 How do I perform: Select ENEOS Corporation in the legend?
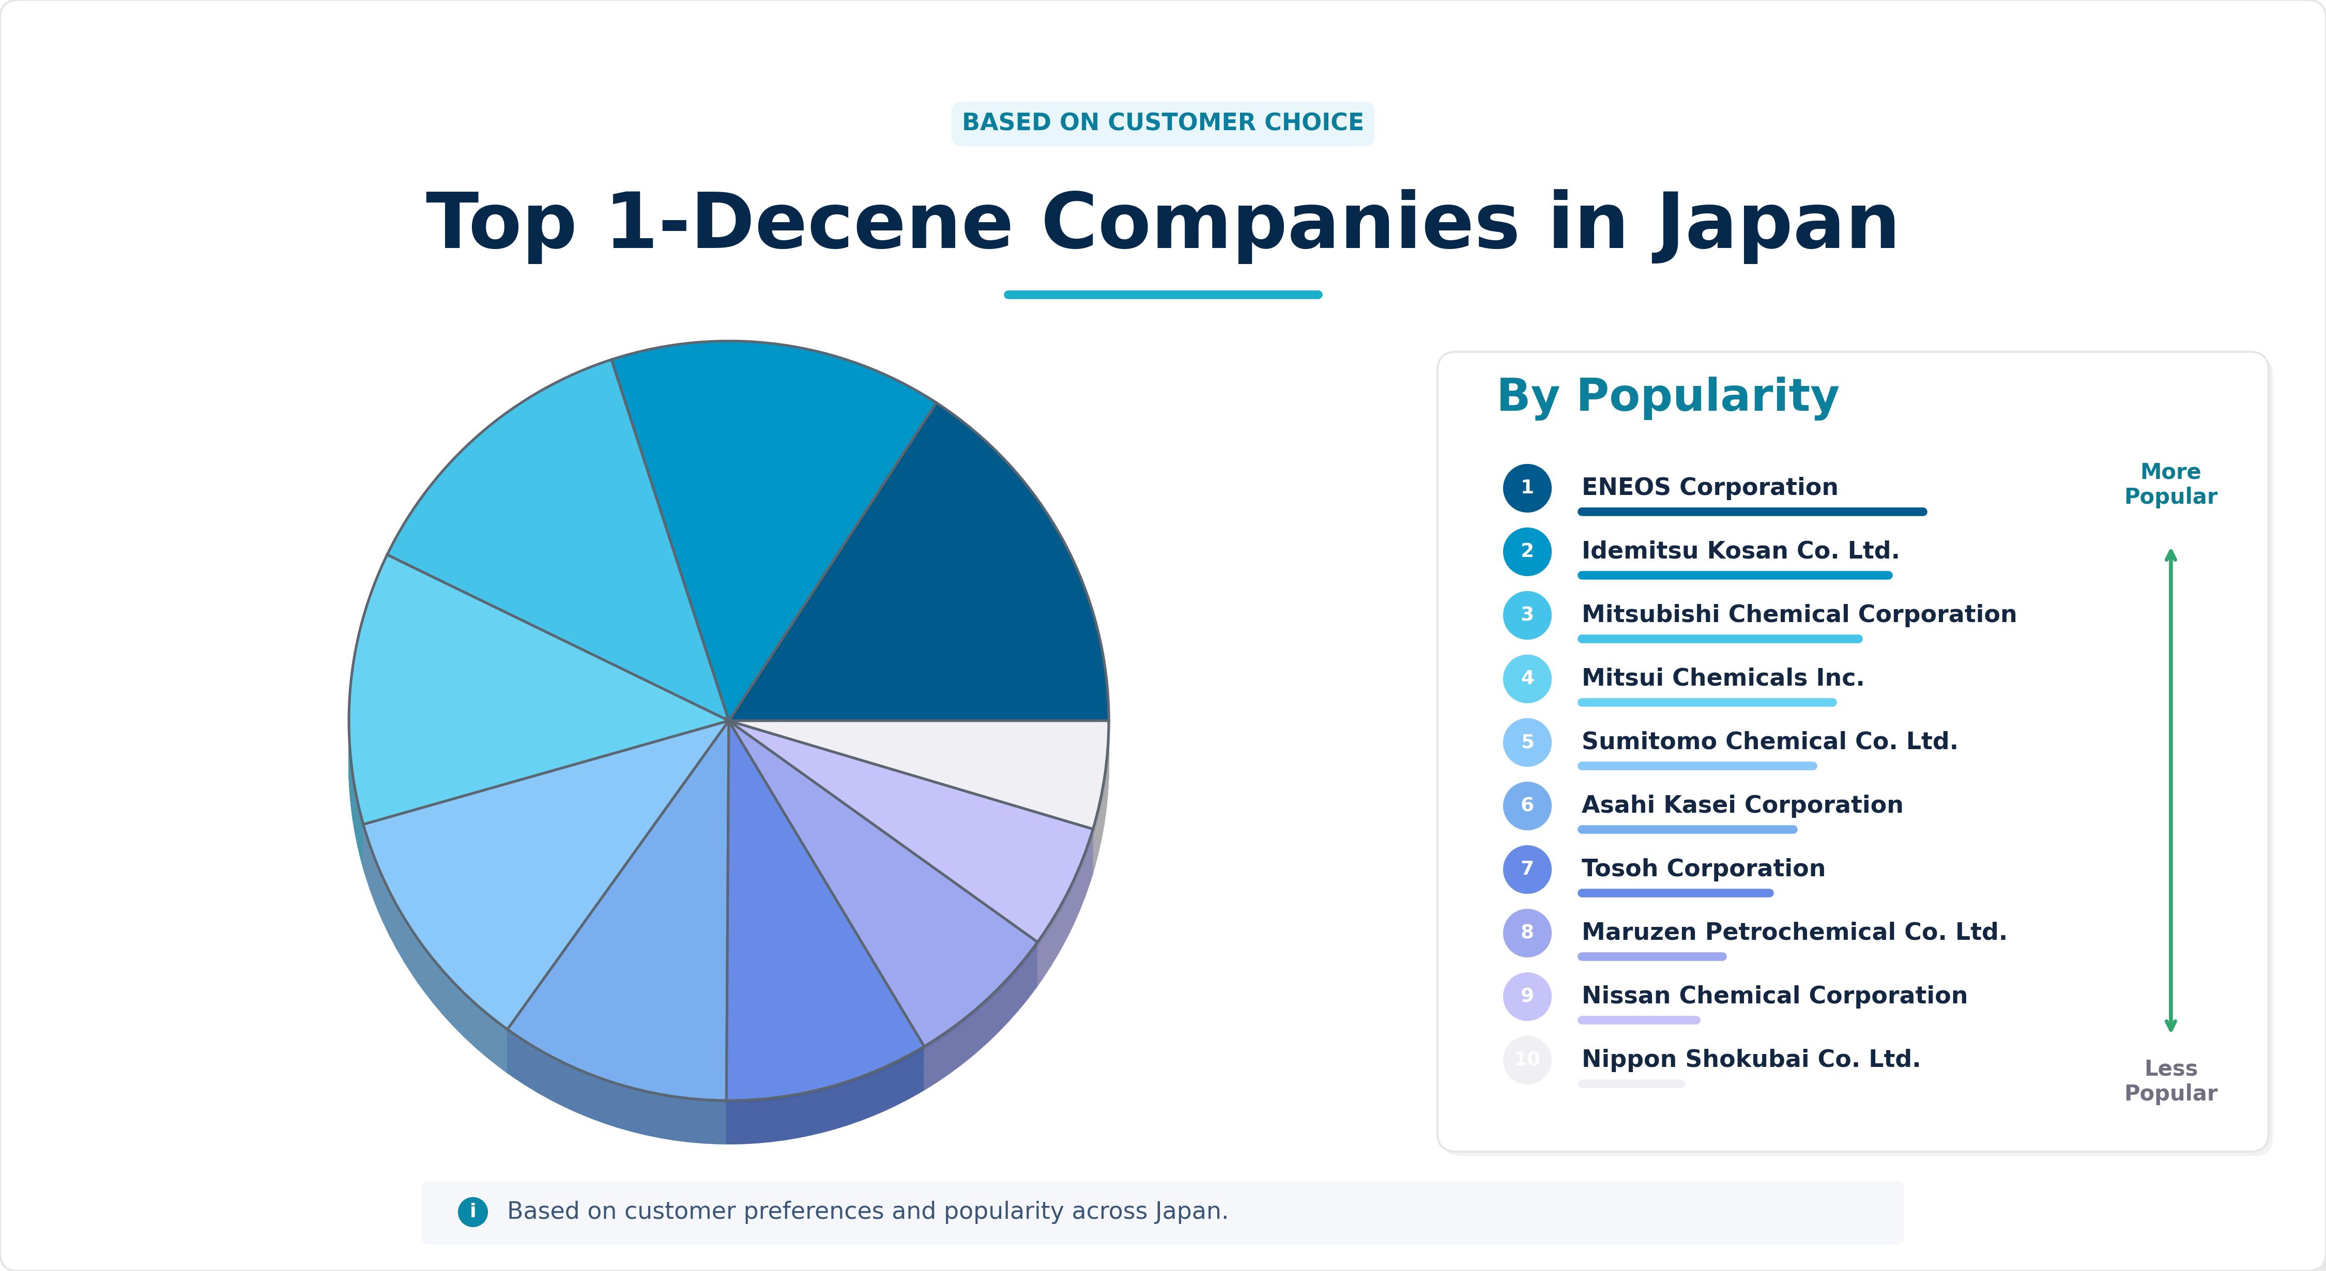1709,487
